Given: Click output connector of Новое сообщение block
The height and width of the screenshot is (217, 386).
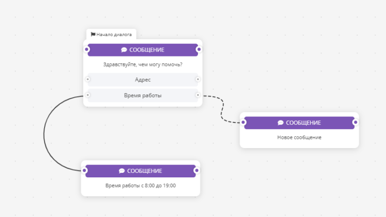Looking at the screenshot, I should (355, 122).
